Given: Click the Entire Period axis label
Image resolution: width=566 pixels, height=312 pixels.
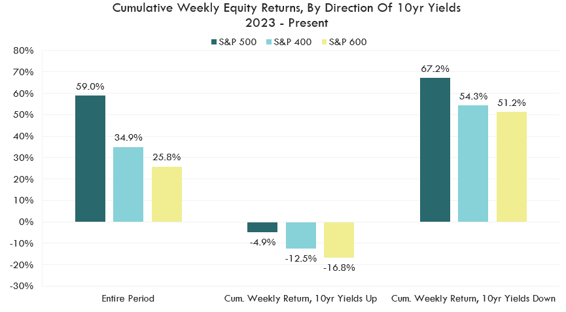Looking at the screenshot, I should point(128,299).
